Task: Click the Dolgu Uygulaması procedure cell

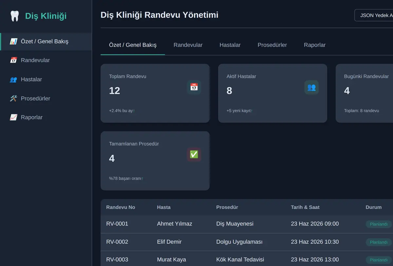Action: 239,242
